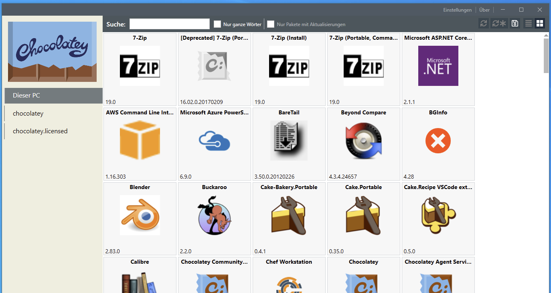Click the refresh icon with asterisk
Image resolution: width=551 pixels, height=293 pixels.
[x=499, y=23]
